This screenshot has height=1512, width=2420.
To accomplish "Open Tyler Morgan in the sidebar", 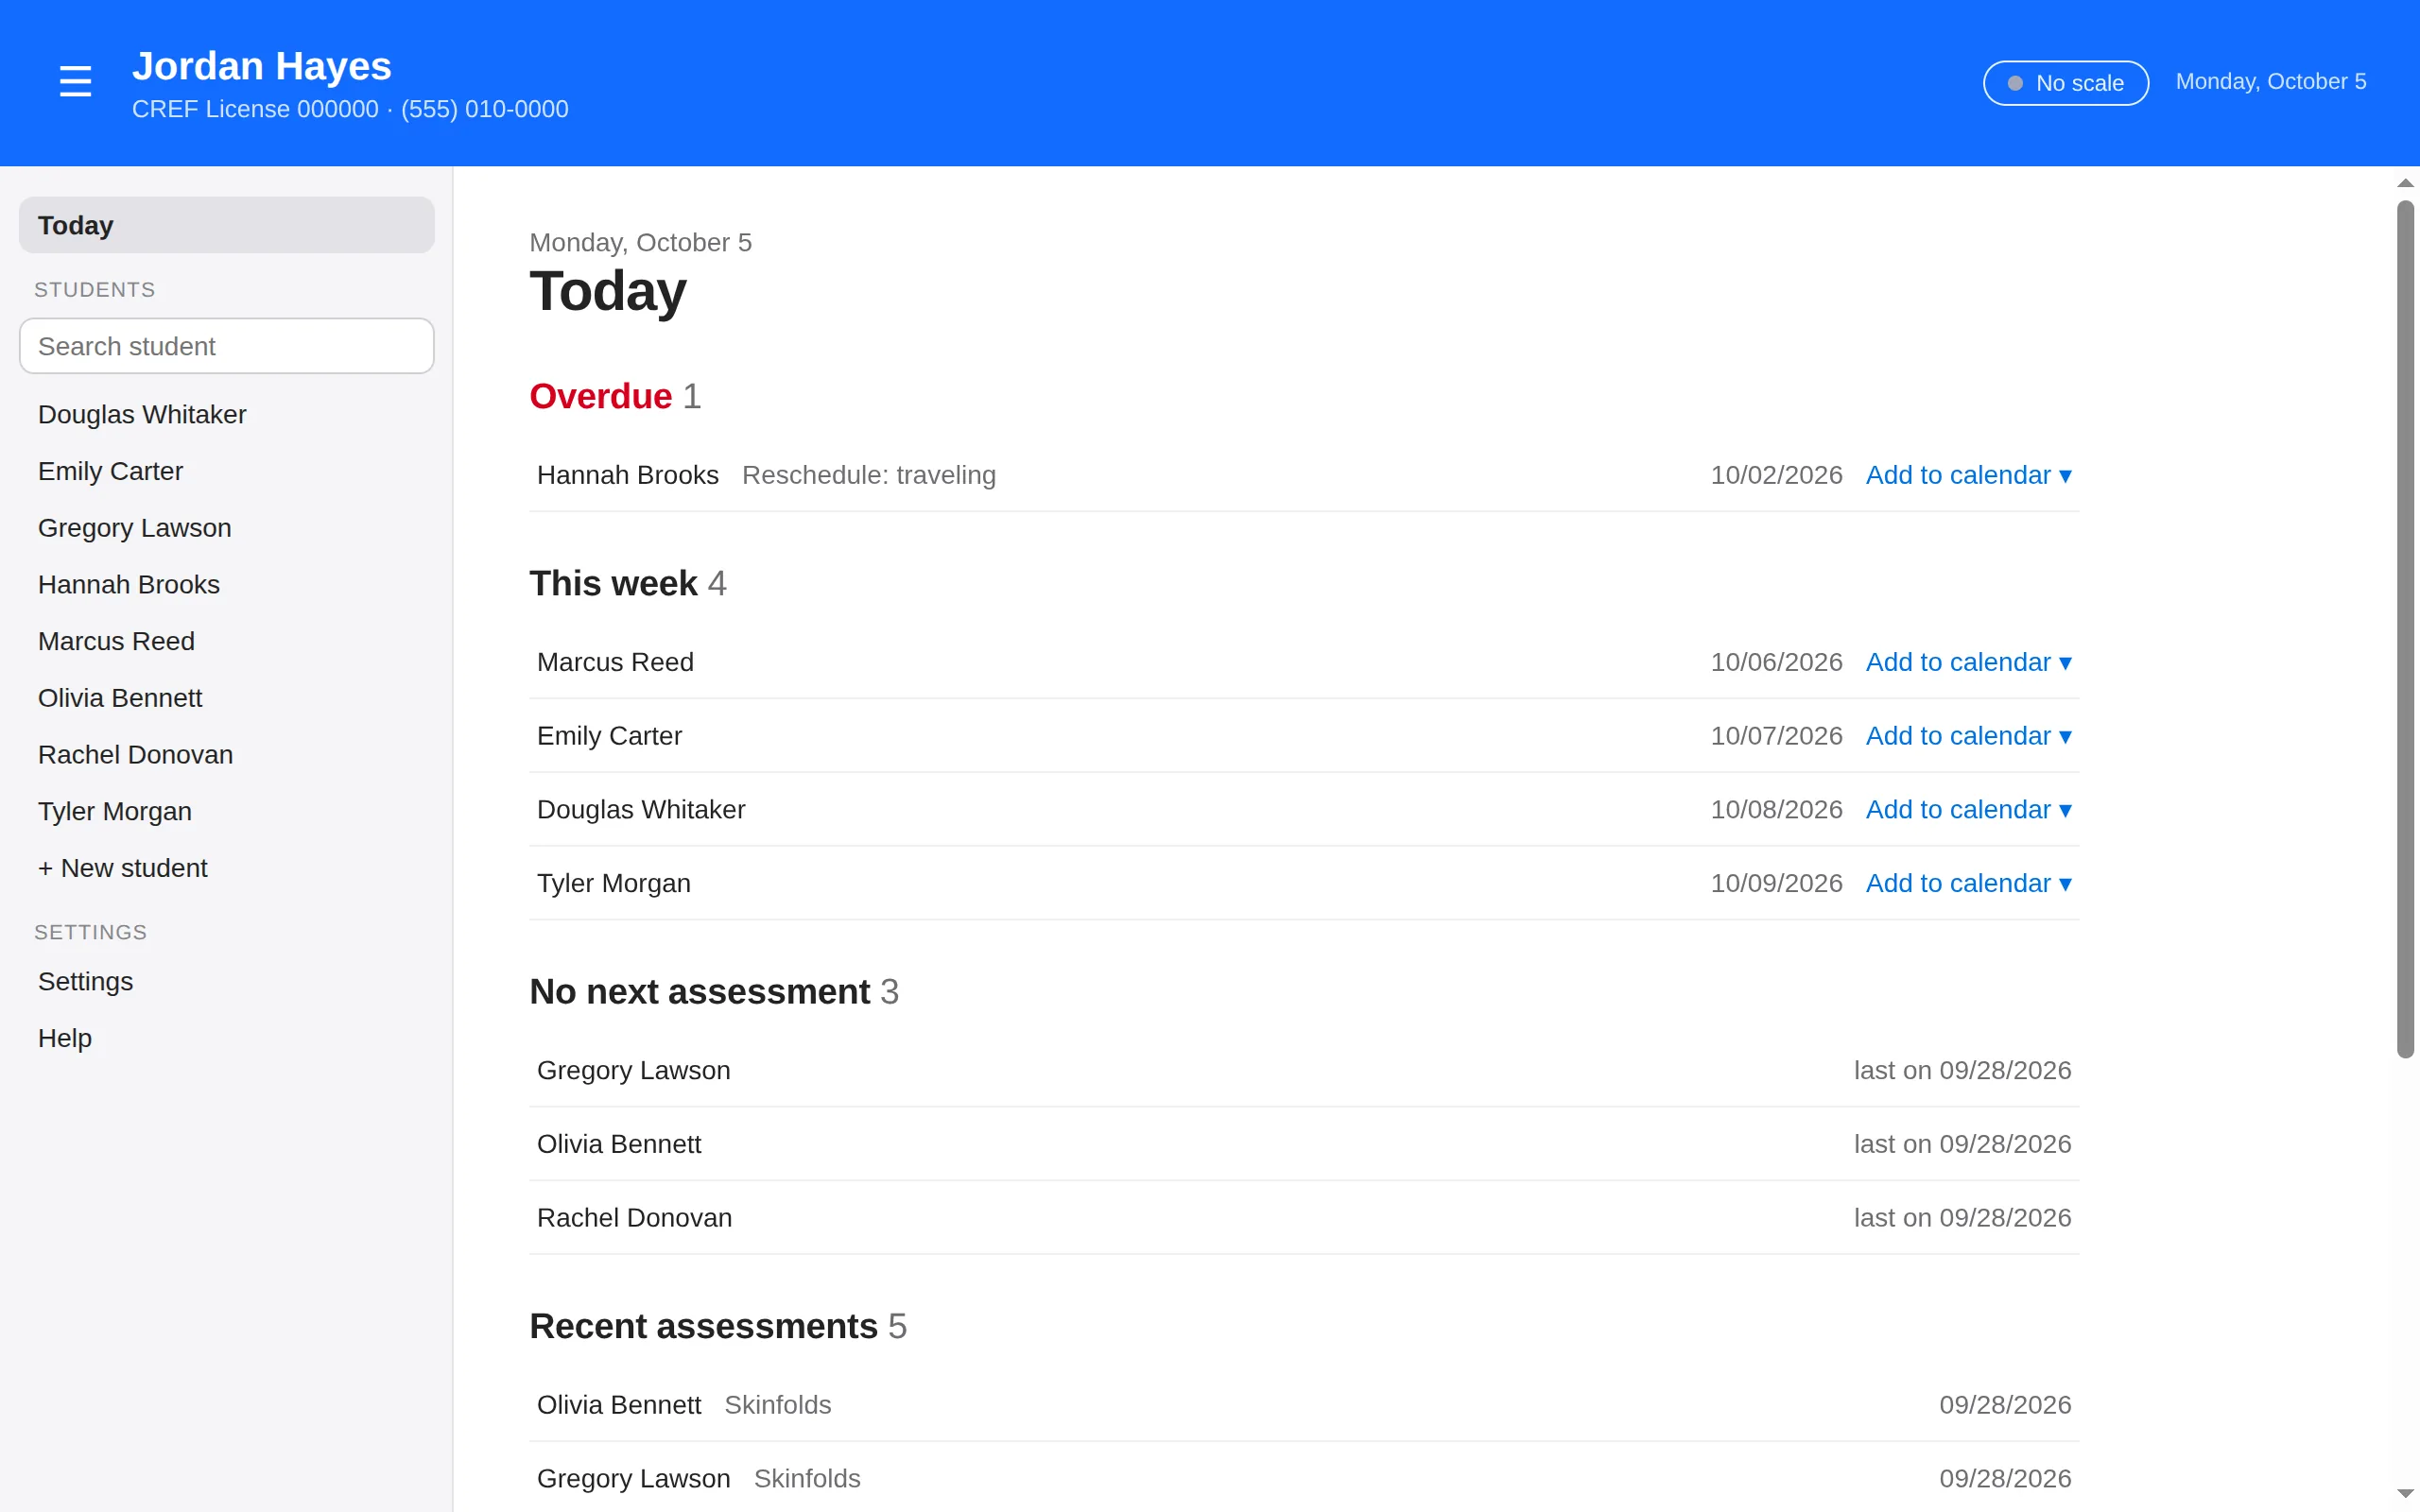I will (227, 811).
